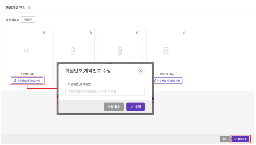Click trash icon on the PDF document card
256x145 pixels.
point(137,33)
